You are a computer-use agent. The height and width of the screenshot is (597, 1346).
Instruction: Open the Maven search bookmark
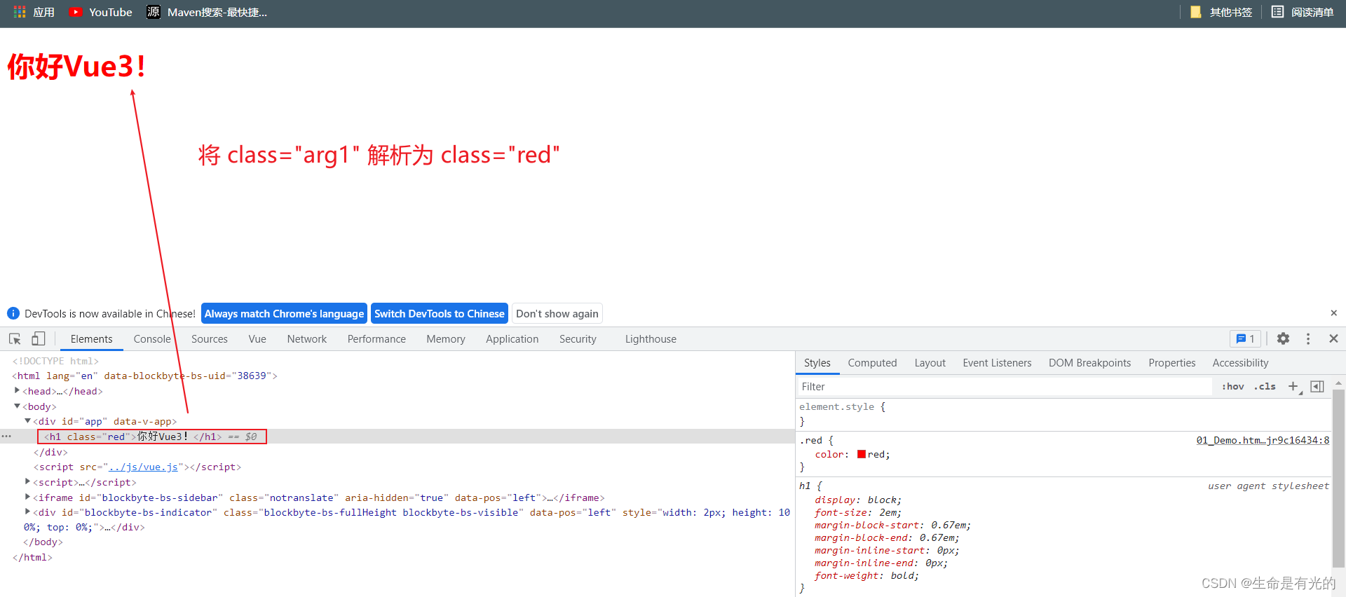click(207, 12)
